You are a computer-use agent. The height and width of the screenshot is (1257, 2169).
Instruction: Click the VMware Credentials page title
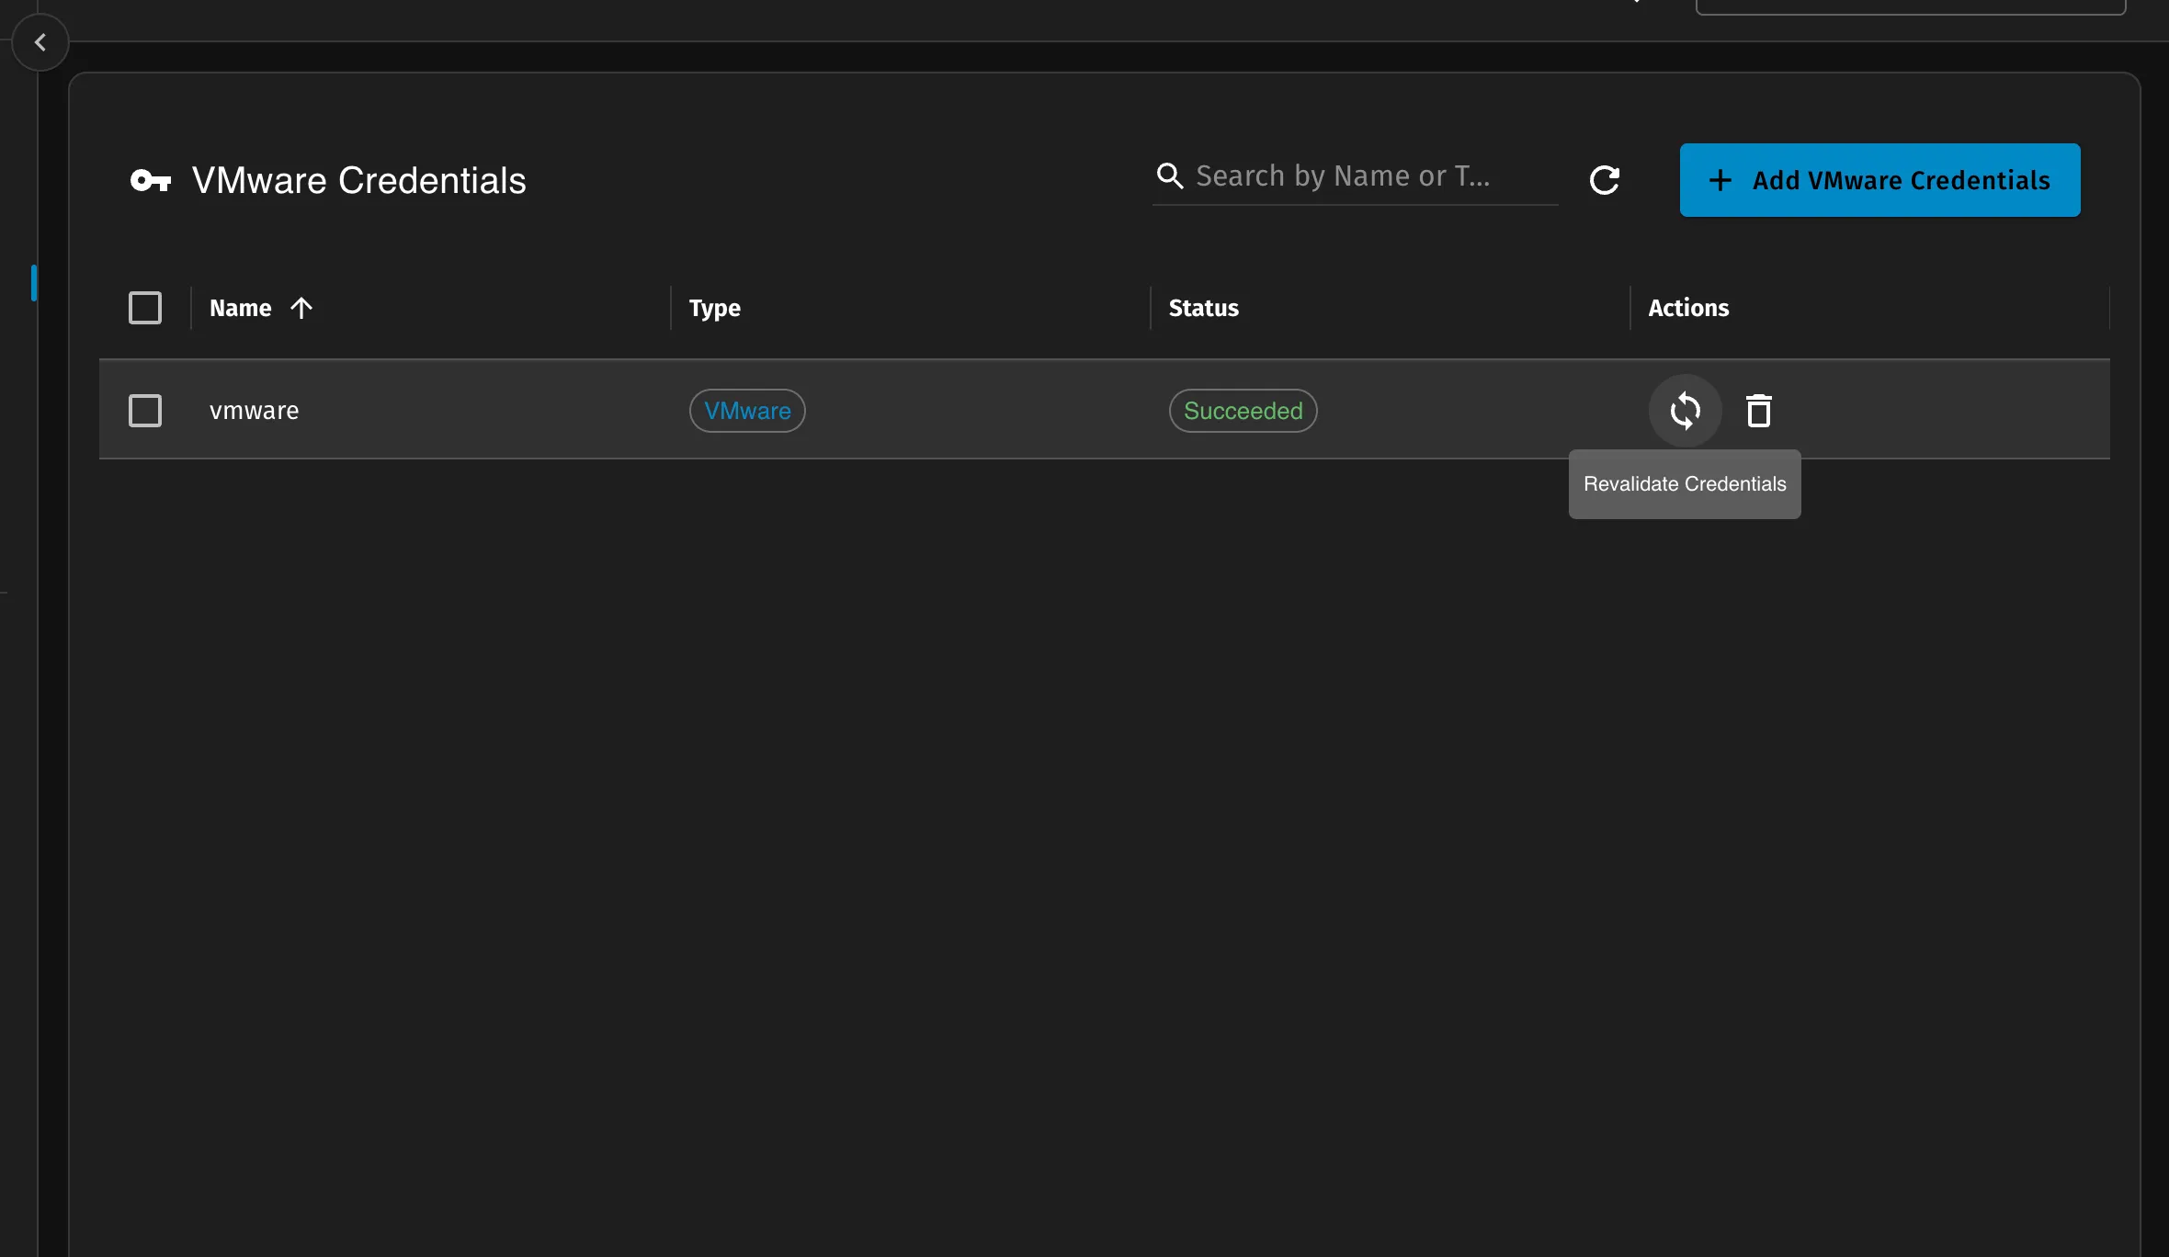pos(358,180)
